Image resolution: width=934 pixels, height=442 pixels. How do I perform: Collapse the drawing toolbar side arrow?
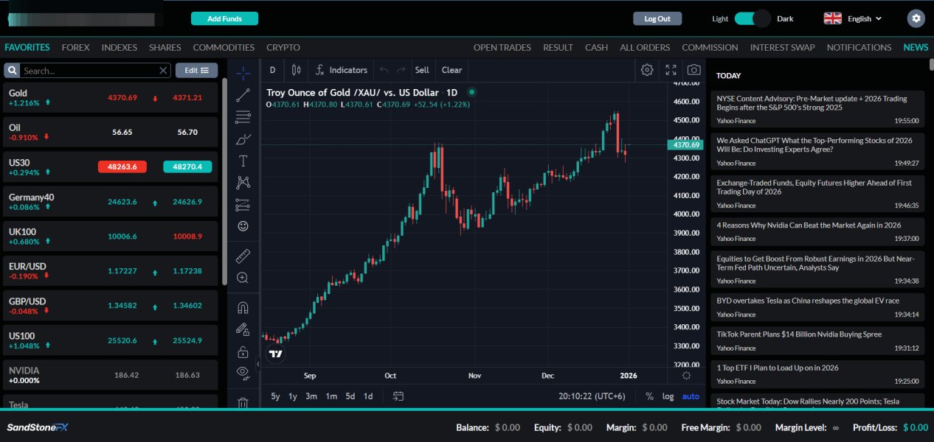(x=257, y=364)
